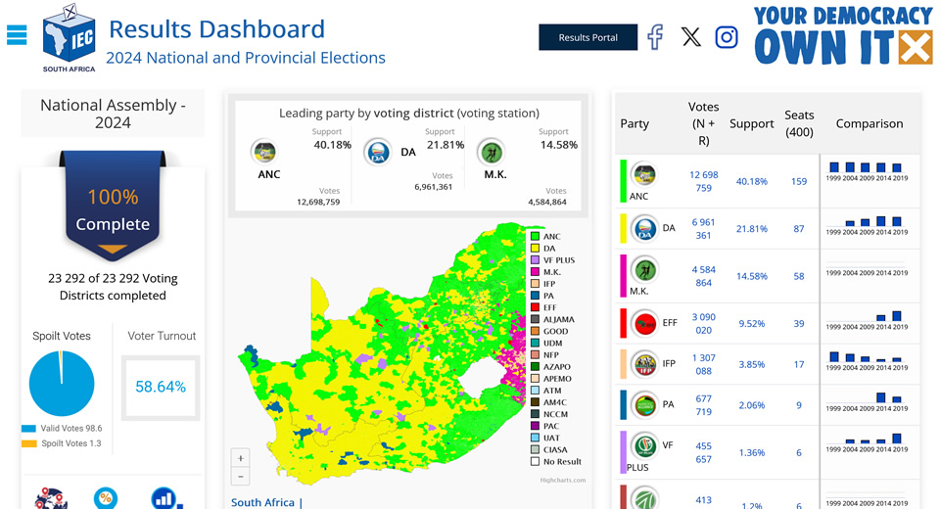Image resolution: width=940 pixels, height=509 pixels.
Task: Zoom out the map with minus button
Action: (241, 477)
